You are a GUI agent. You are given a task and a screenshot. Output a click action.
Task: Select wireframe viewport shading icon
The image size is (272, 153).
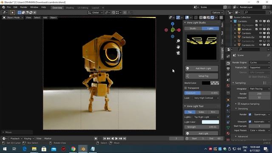pyautogui.click(x=201, y=17)
